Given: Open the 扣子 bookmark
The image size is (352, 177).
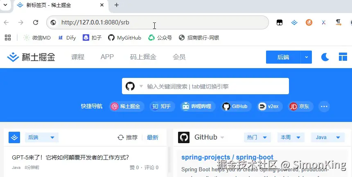Looking at the screenshot, I should [92, 38].
